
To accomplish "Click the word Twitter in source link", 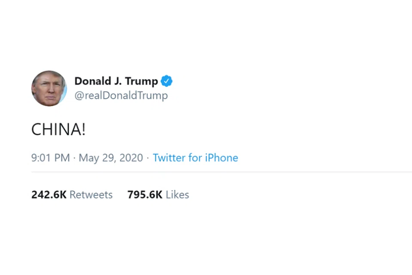I will pos(170,158).
